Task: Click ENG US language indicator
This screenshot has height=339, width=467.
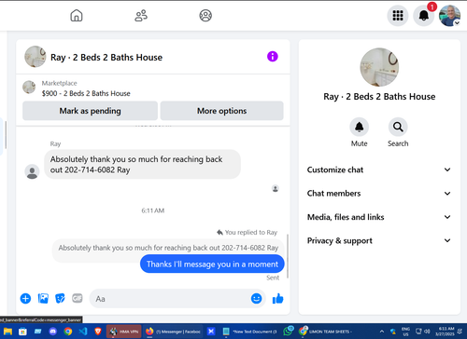Action: [405, 332]
